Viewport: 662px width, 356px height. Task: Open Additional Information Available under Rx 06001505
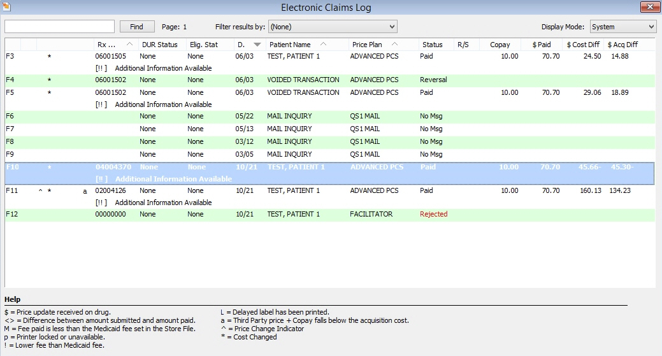pos(163,68)
